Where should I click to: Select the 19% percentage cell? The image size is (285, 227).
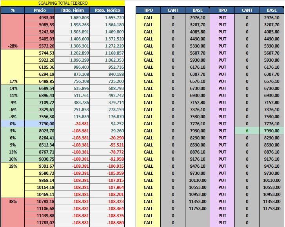click(x=13, y=166)
